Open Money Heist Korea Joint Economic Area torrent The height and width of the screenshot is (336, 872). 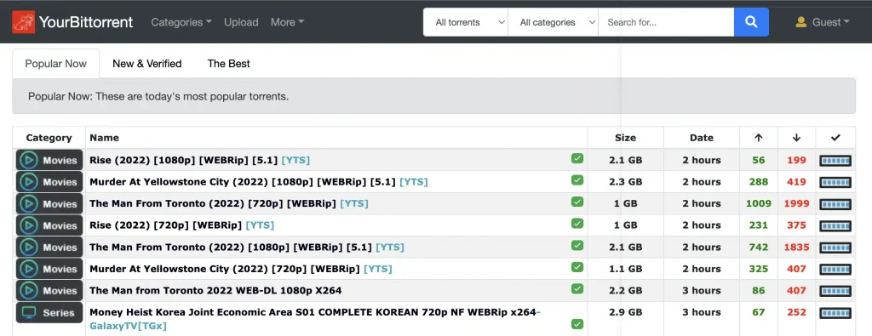click(315, 319)
